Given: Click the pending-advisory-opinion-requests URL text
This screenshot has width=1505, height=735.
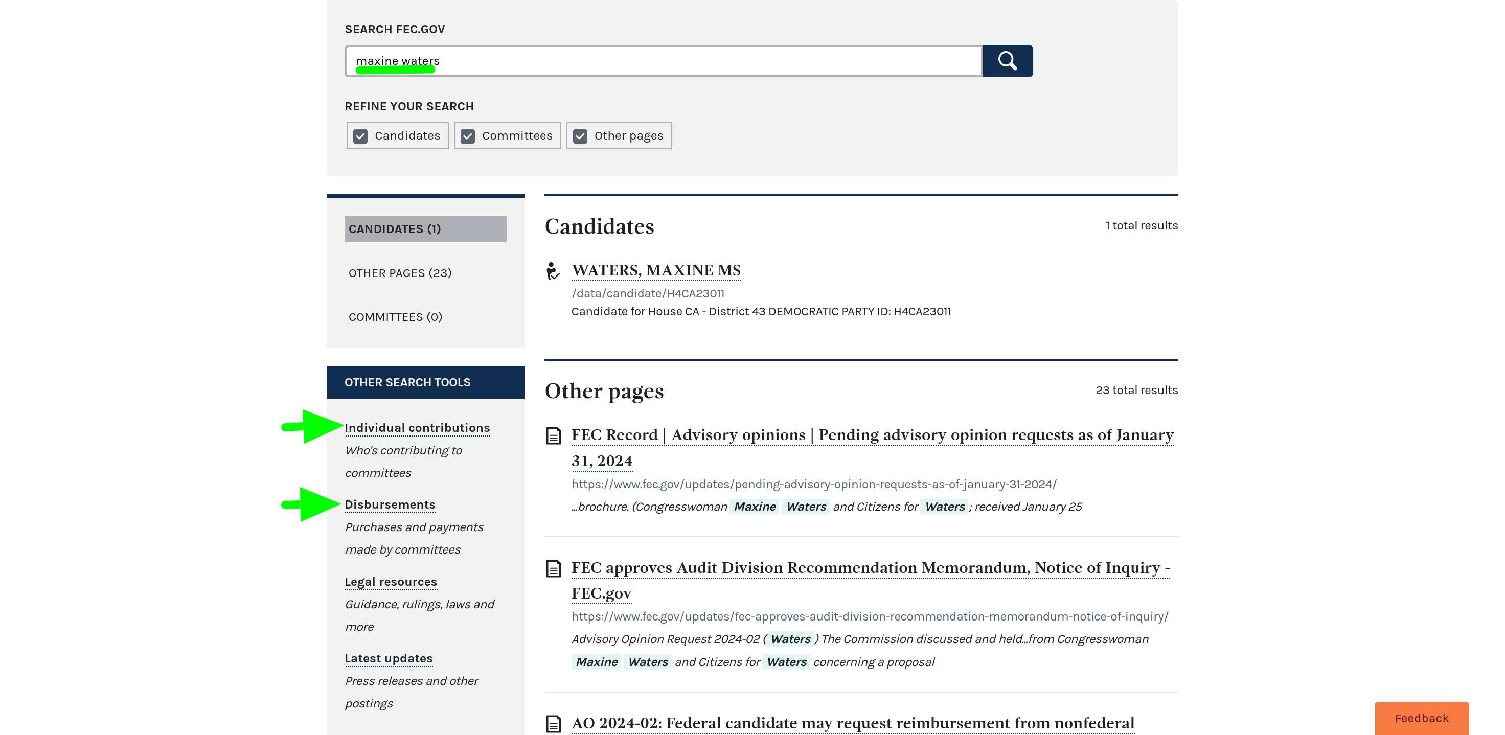Looking at the screenshot, I should [x=814, y=484].
